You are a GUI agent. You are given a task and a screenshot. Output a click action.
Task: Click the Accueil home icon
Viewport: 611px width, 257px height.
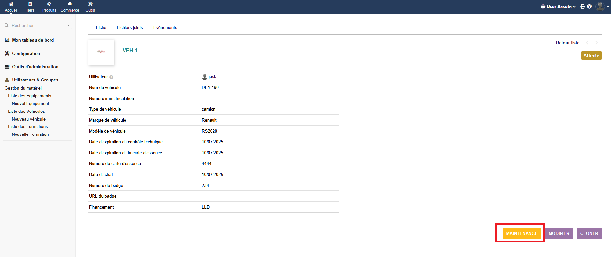click(x=11, y=4)
